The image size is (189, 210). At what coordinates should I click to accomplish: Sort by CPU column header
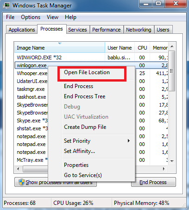click(142, 48)
